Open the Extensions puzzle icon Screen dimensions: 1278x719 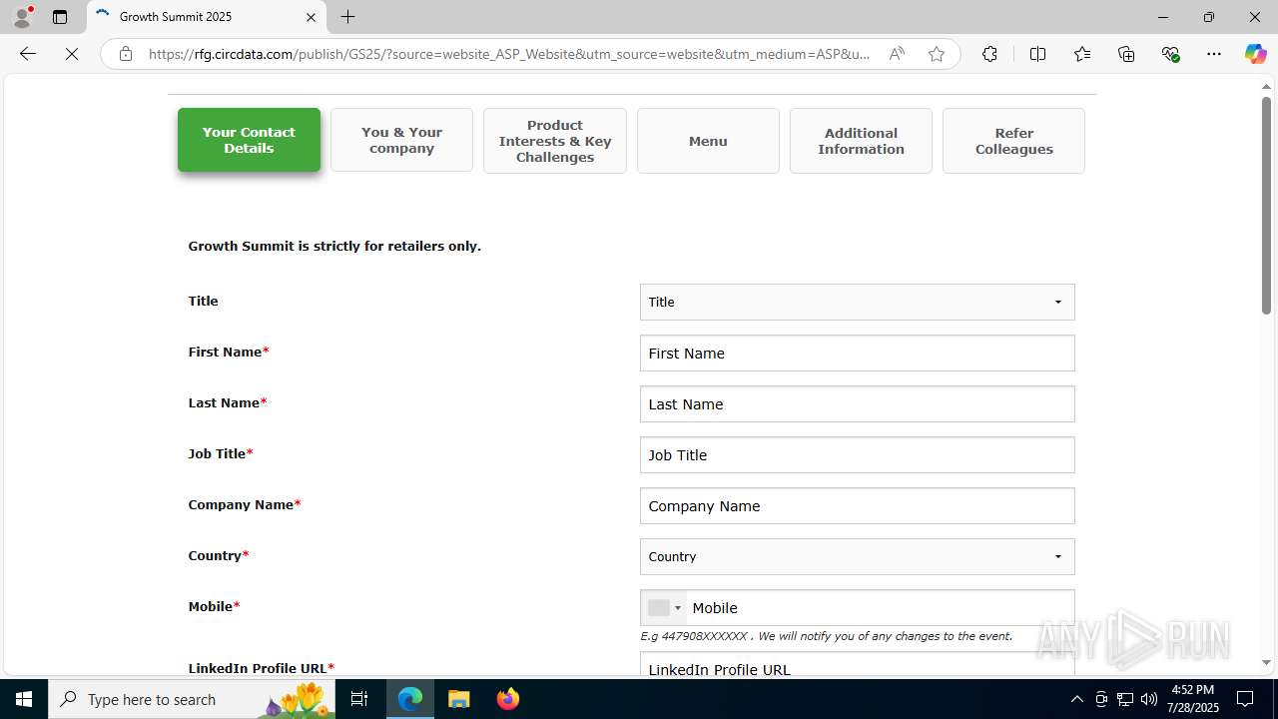pos(989,54)
